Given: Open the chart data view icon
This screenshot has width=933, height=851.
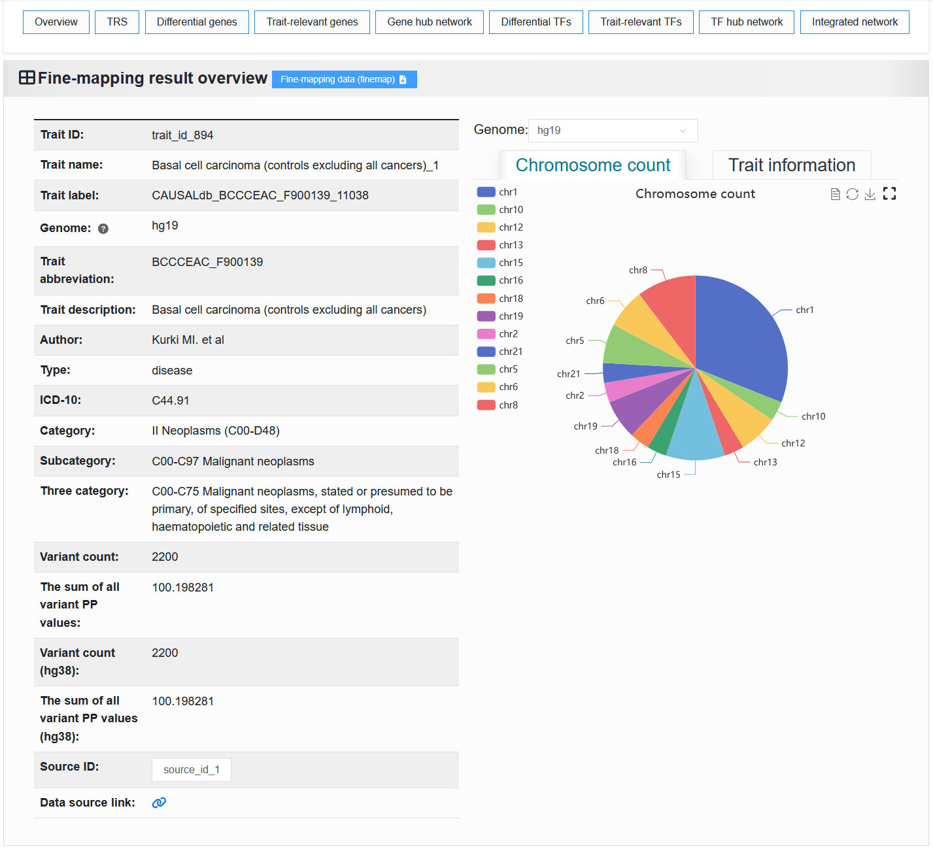Looking at the screenshot, I should (835, 194).
